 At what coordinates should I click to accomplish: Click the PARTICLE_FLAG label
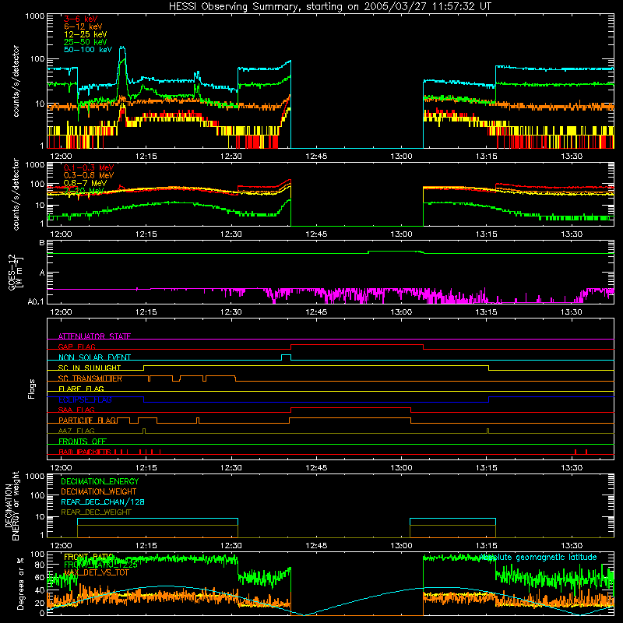[x=87, y=420]
